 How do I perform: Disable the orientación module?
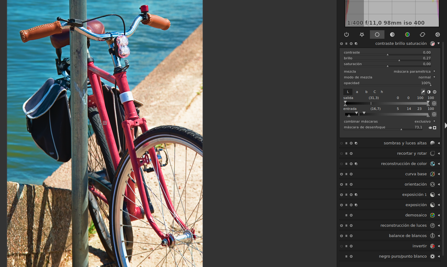tap(342, 184)
